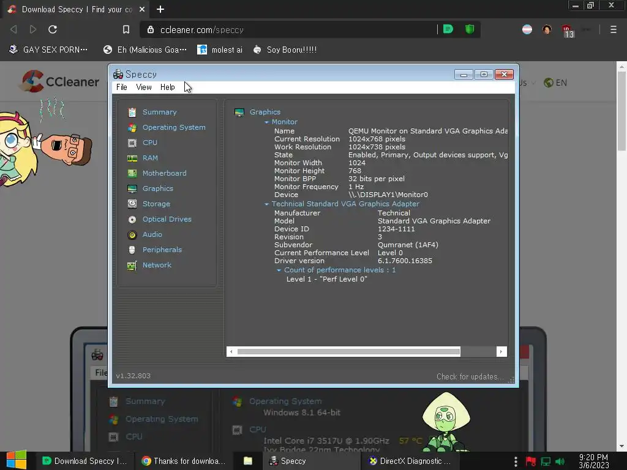
Task: Click the right scroll arrow in Speccy pane
Action: point(501,352)
